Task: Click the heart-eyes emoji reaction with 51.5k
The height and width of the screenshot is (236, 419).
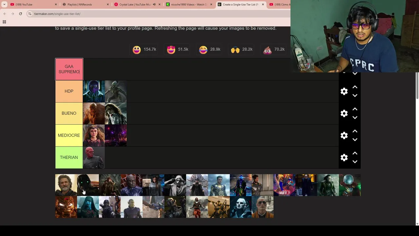Action: tap(177, 49)
